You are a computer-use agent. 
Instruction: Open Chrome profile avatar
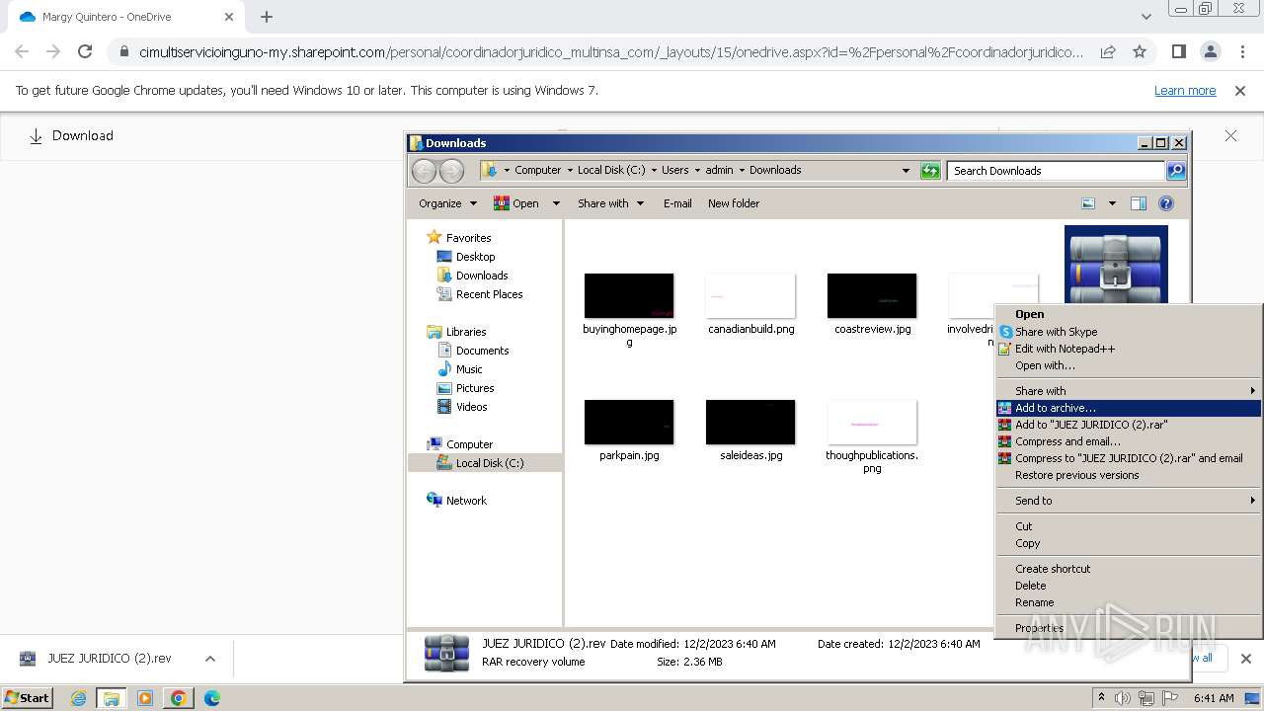pos(1211,51)
